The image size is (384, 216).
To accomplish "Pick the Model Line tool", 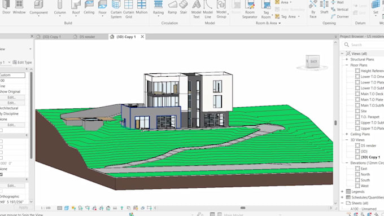I will pyautogui.click(x=208, y=9).
